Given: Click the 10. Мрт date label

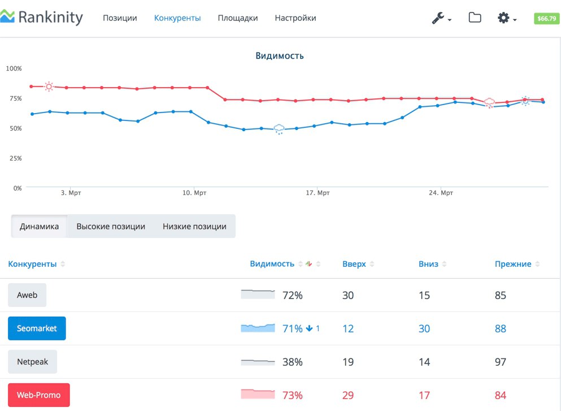Looking at the screenshot, I should click(194, 193).
